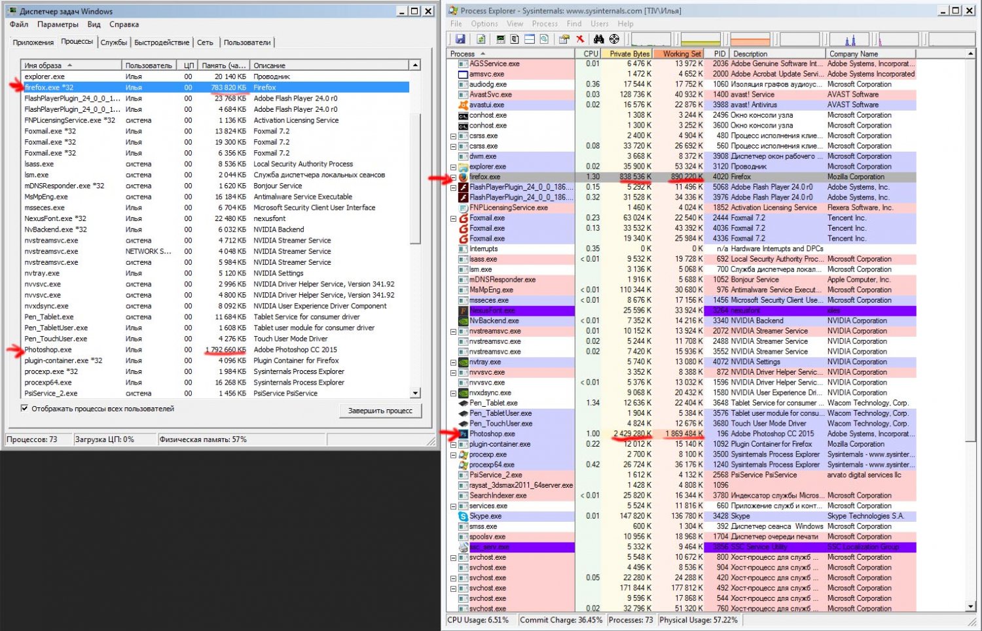Click the Photoshop.exe icon in Process Explorer
This screenshot has height=631, width=982.
click(x=464, y=434)
